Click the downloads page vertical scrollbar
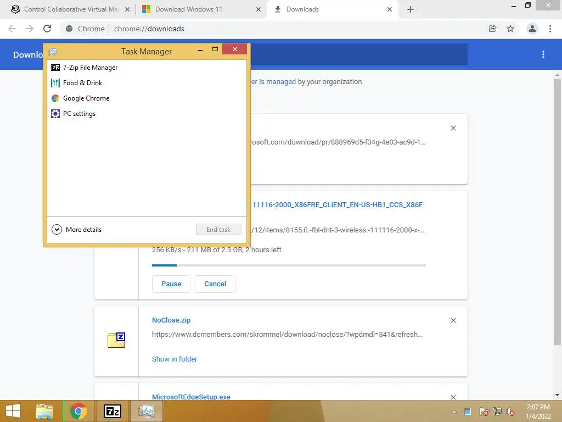The image size is (562, 422). tap(557, 212)
